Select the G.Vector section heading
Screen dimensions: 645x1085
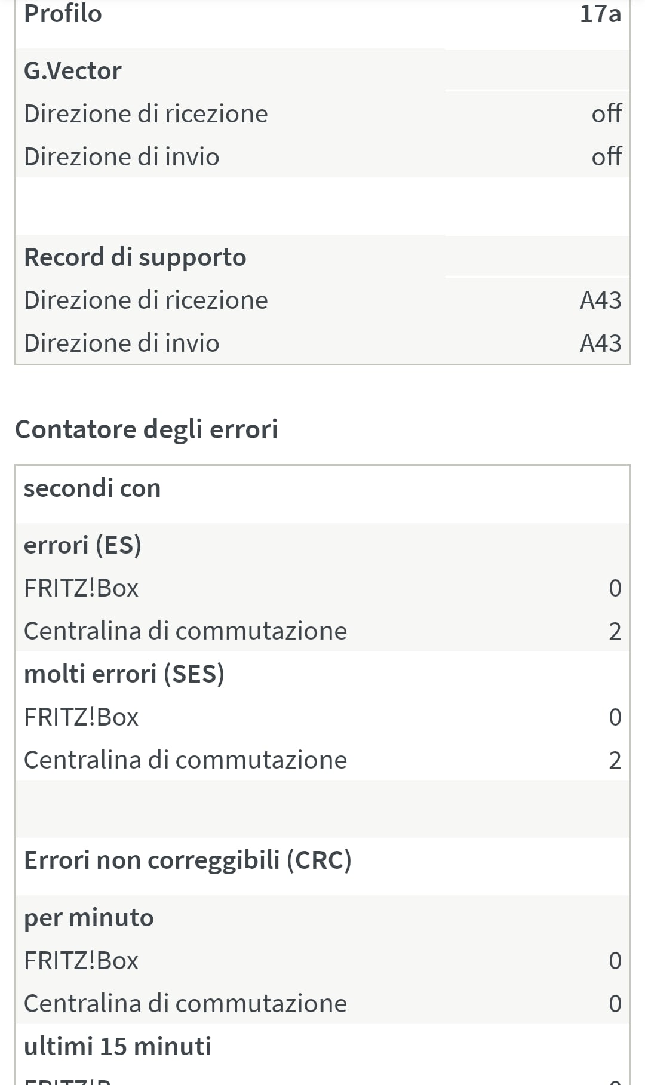(72, 71)
